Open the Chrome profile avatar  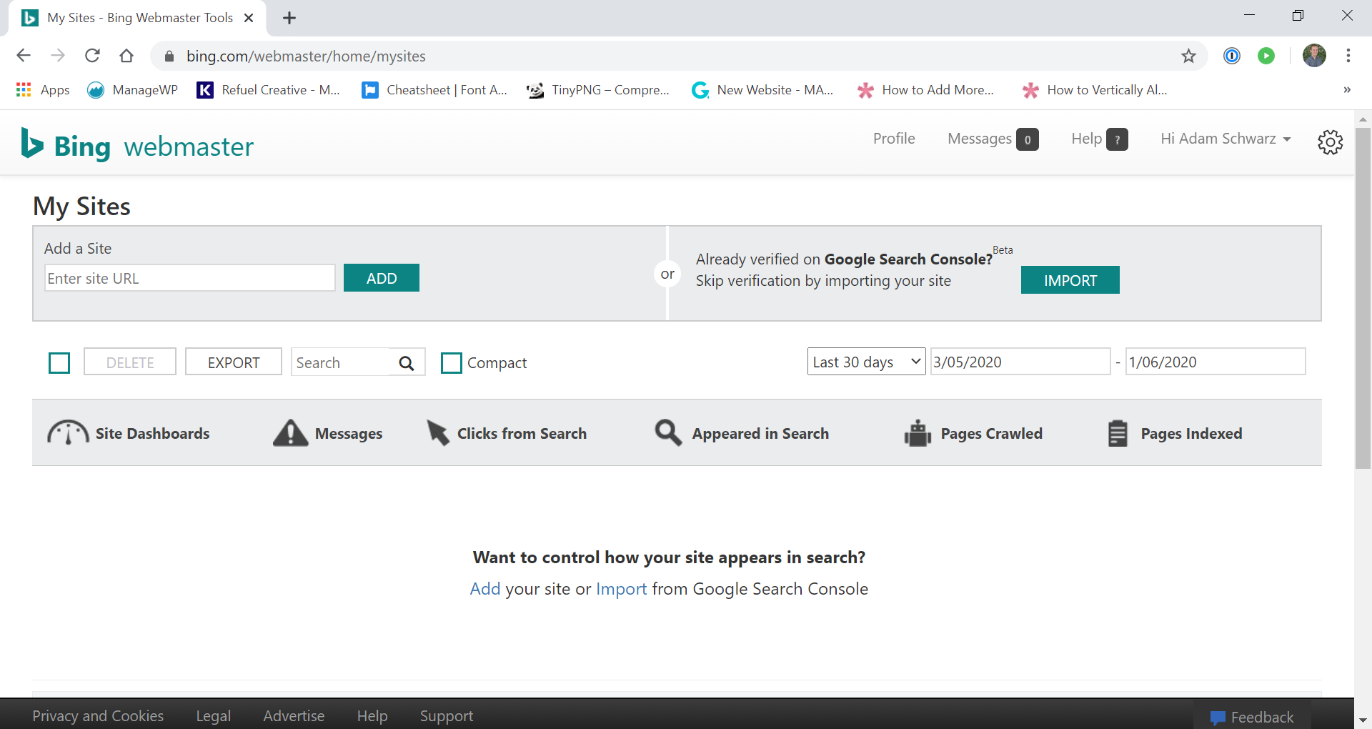point(1314,56)
